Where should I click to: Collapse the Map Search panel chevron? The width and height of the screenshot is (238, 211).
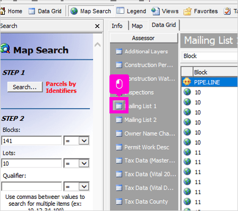pyautogui.click(x=97, y=45)
